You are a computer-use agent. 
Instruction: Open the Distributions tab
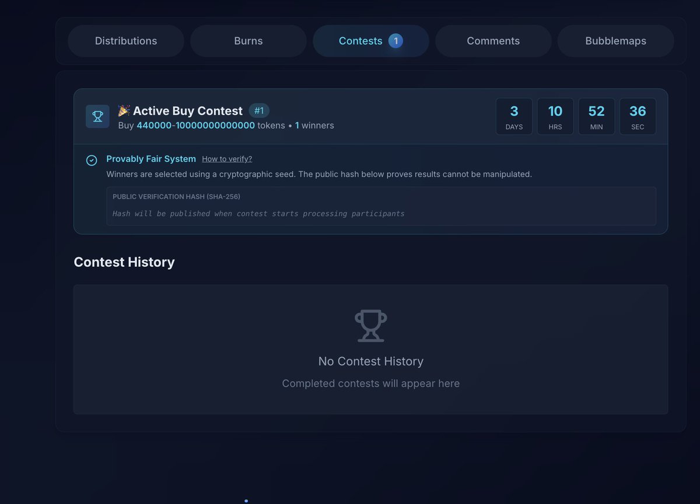[x=126, y=41]
